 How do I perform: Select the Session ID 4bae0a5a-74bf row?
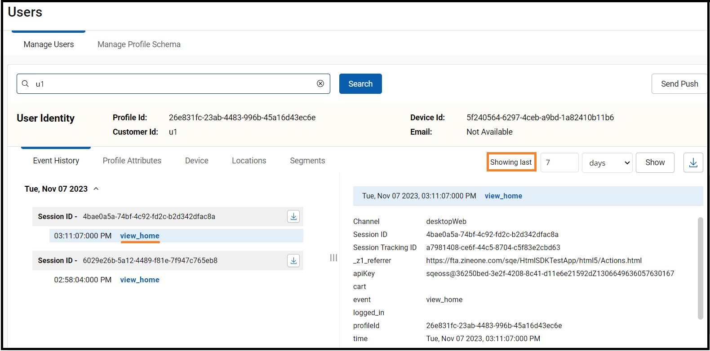168,216
